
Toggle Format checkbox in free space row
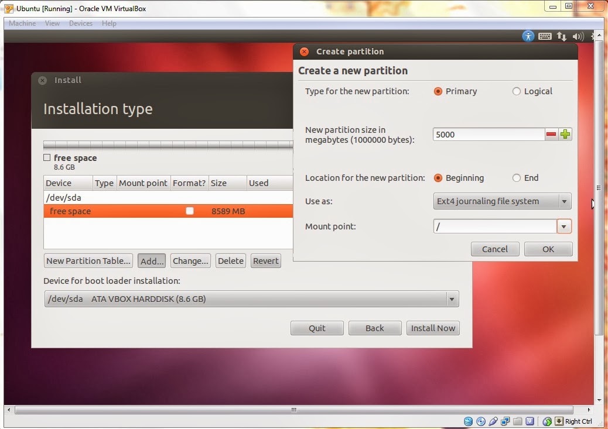[189, 211]
